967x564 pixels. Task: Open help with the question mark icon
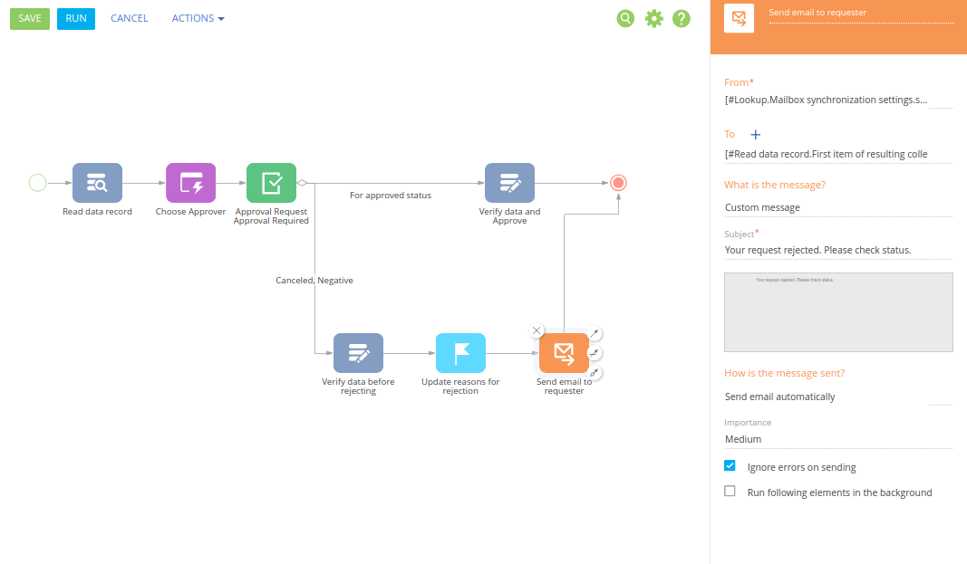[x=682, y=18]
